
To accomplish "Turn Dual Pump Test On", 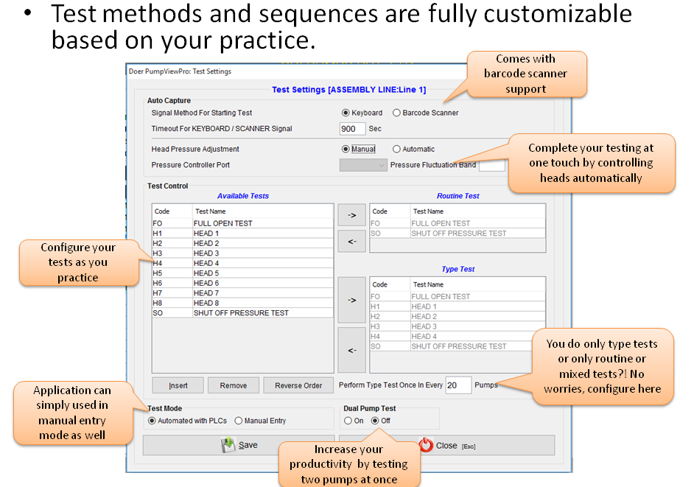I will 348,421.
